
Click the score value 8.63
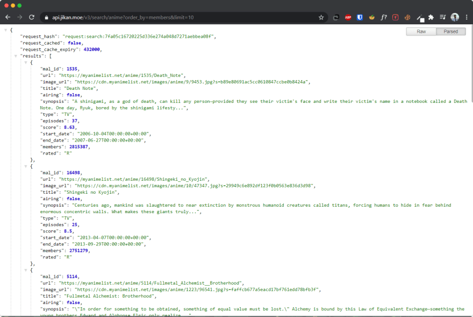69,128
